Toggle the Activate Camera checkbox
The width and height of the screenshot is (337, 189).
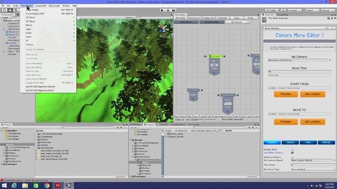click(x=292, y=157)
